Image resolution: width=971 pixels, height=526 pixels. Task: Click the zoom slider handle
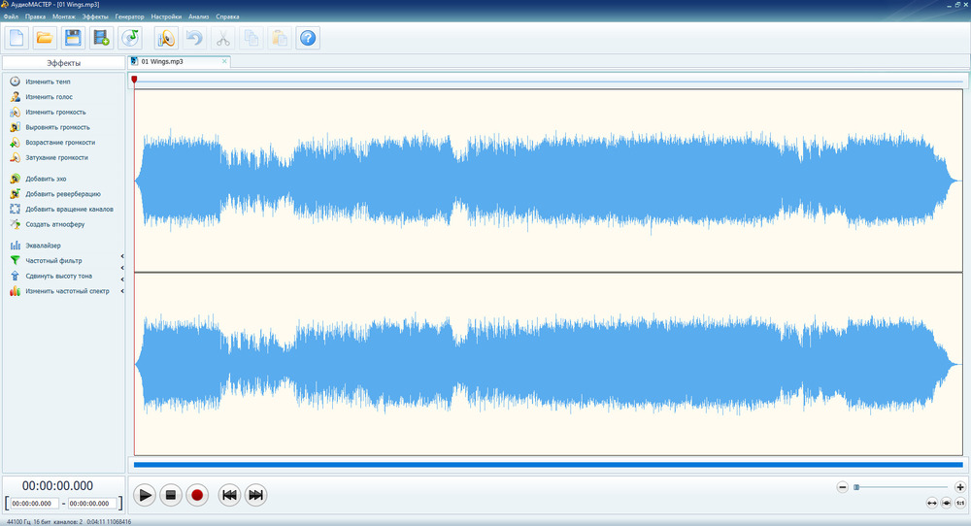pyautogui.click(x=856, y=487)
